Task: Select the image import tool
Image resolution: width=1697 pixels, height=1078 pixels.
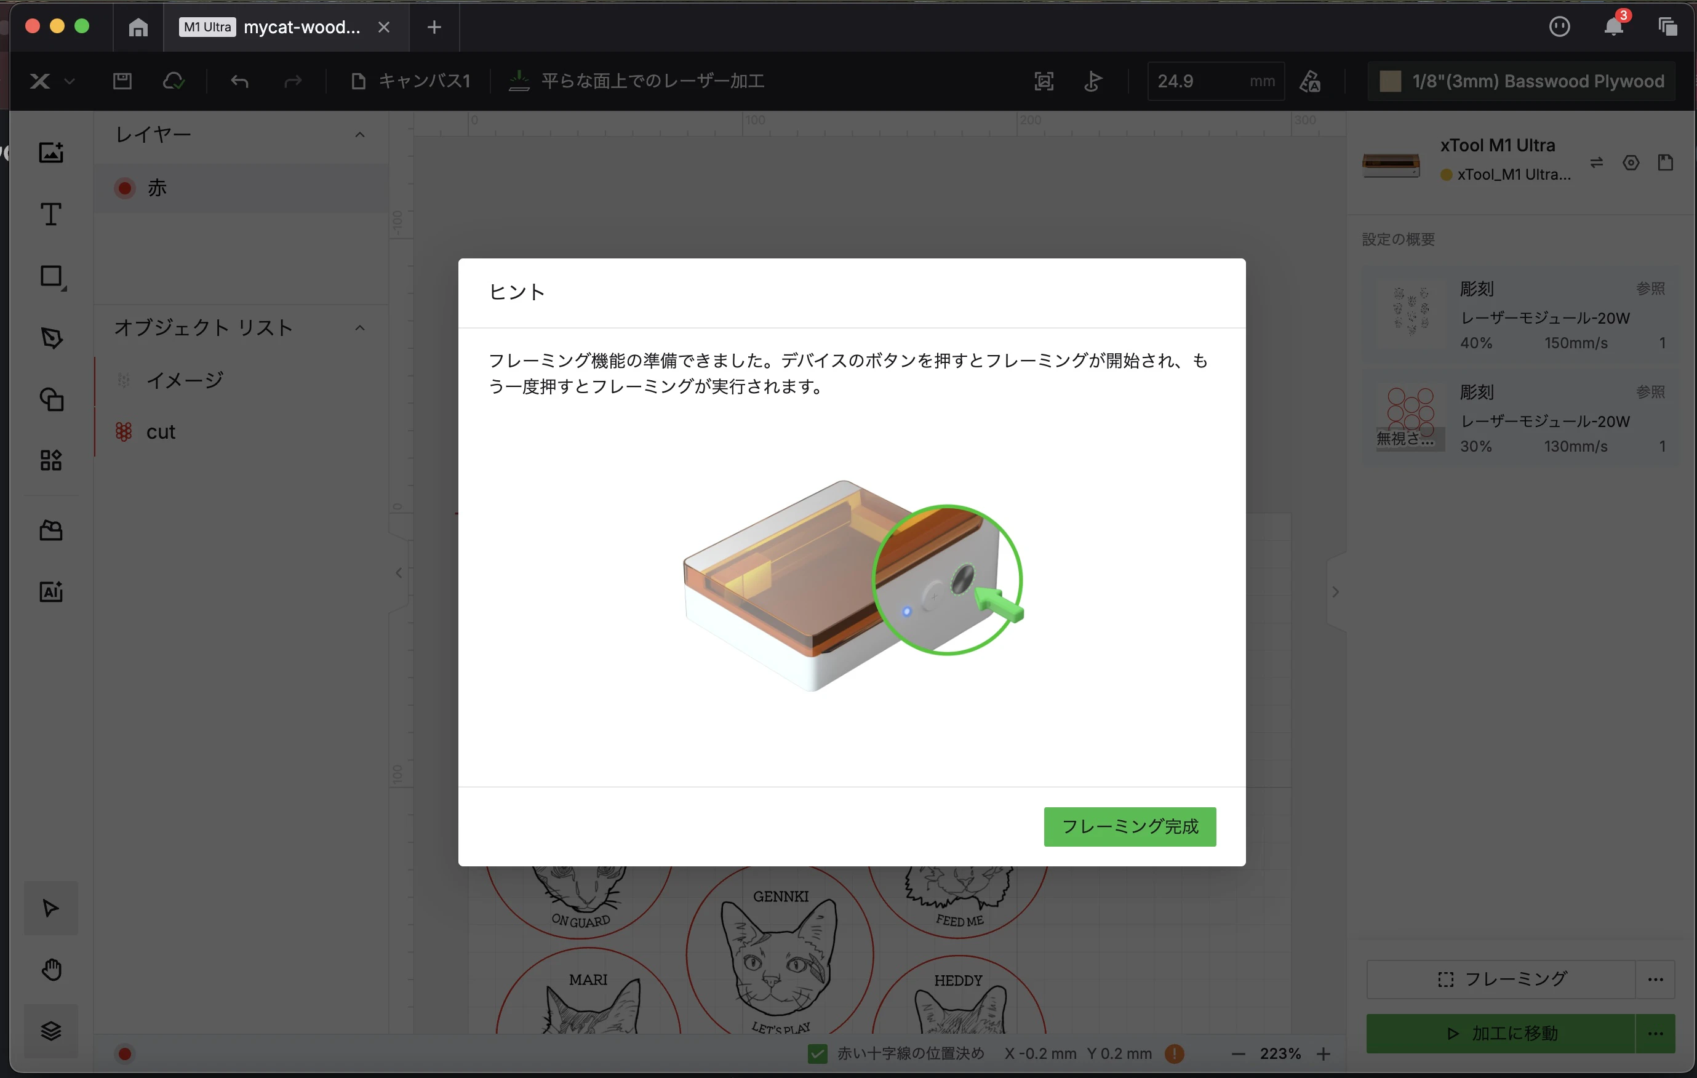Action: click(50, 152)
